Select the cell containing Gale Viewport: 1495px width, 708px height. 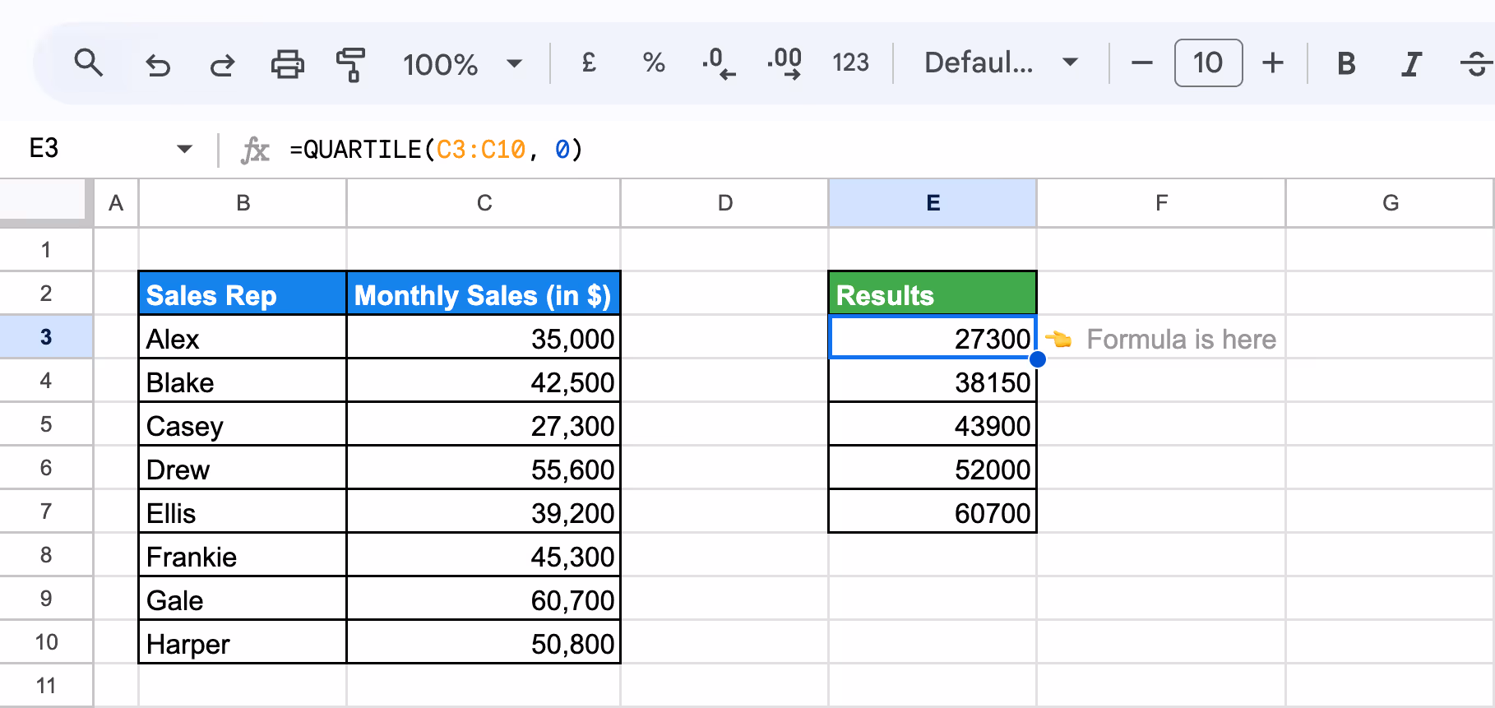tap(243, 599)
